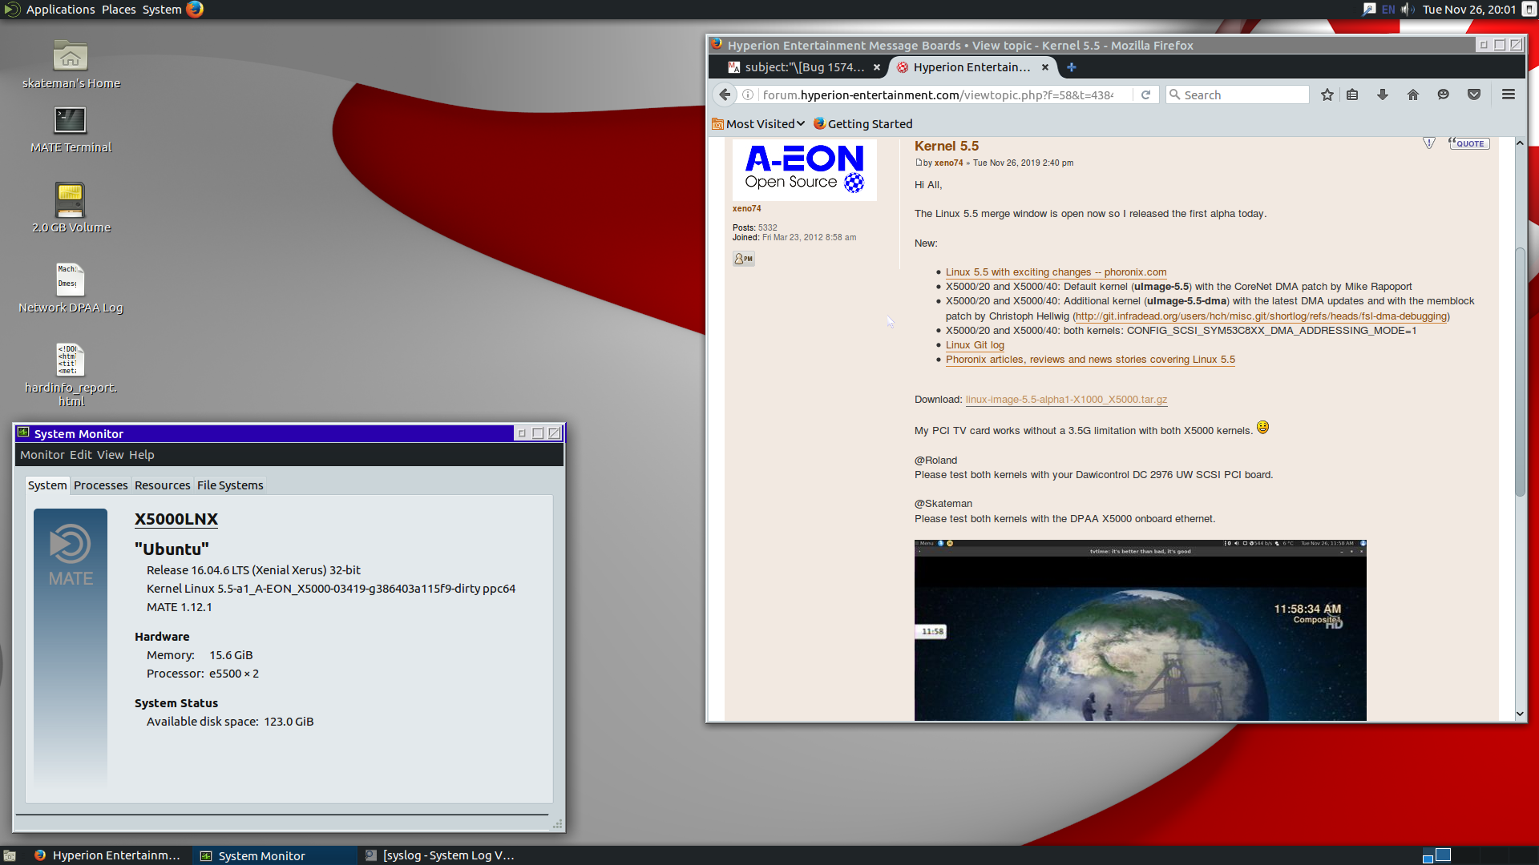Expand Most Visited bookmarks dropdown
This screenshot has height=865, width=1539.
(758, 123)
